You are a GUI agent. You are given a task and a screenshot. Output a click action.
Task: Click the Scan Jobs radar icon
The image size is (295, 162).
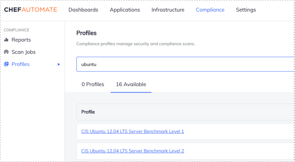pyautogui.click(x=6, y=52)
